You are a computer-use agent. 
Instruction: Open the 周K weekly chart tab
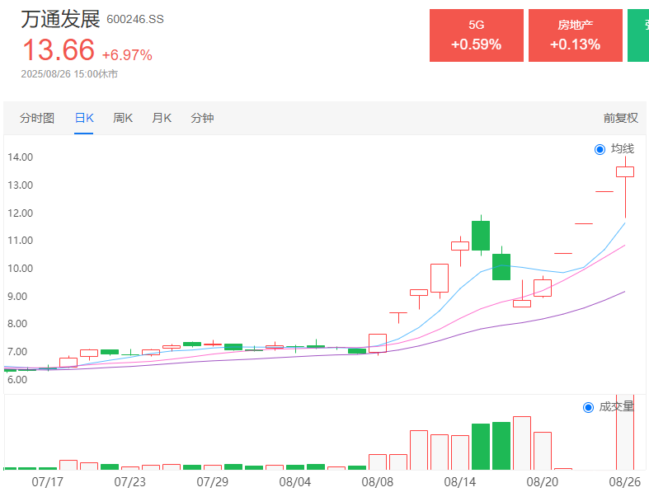tap(123, 119)
